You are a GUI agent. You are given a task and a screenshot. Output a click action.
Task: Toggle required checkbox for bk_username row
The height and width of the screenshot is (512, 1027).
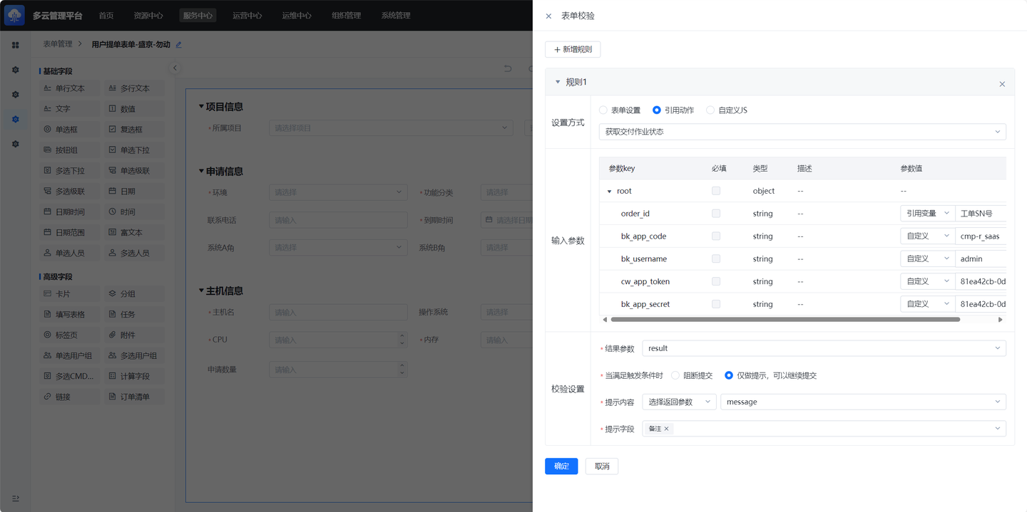pos(716,259)
